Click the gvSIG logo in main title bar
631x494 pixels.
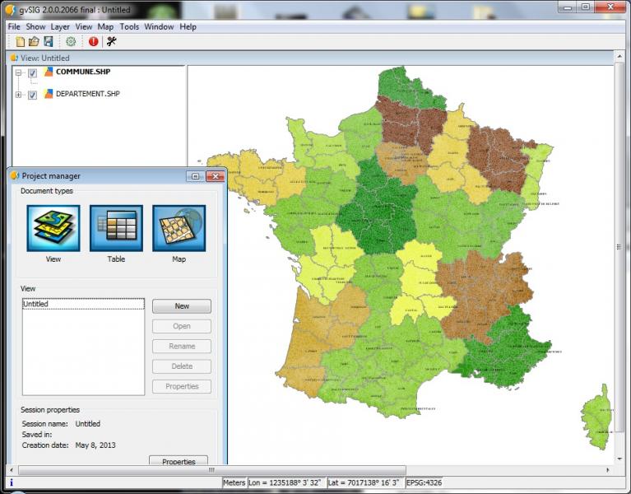[11, 10]
